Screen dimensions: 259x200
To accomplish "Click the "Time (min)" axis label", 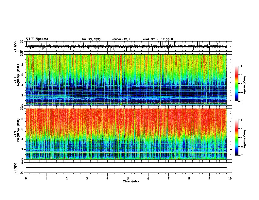I will pos(131,181).
